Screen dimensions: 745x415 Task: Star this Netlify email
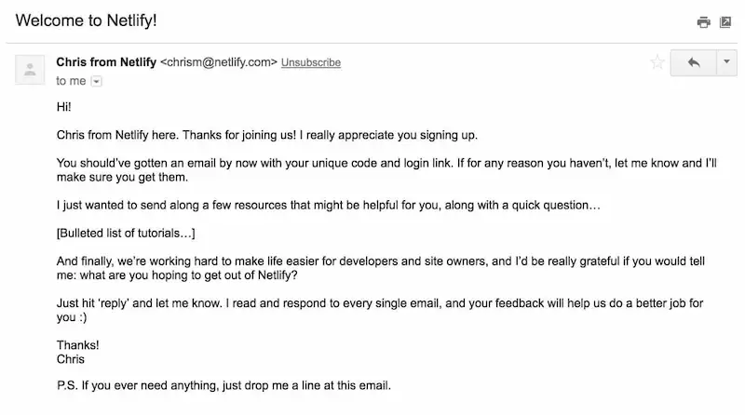(x=657, y=62)
